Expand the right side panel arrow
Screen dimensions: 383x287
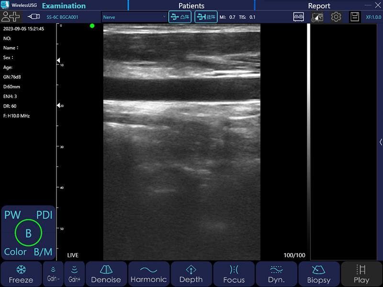click(381, 142)
